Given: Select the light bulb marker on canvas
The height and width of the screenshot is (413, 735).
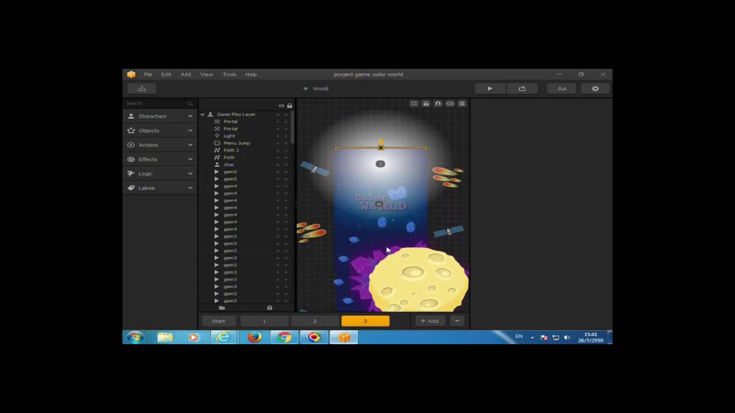Looking at the screenshot, I should (380, 164).
